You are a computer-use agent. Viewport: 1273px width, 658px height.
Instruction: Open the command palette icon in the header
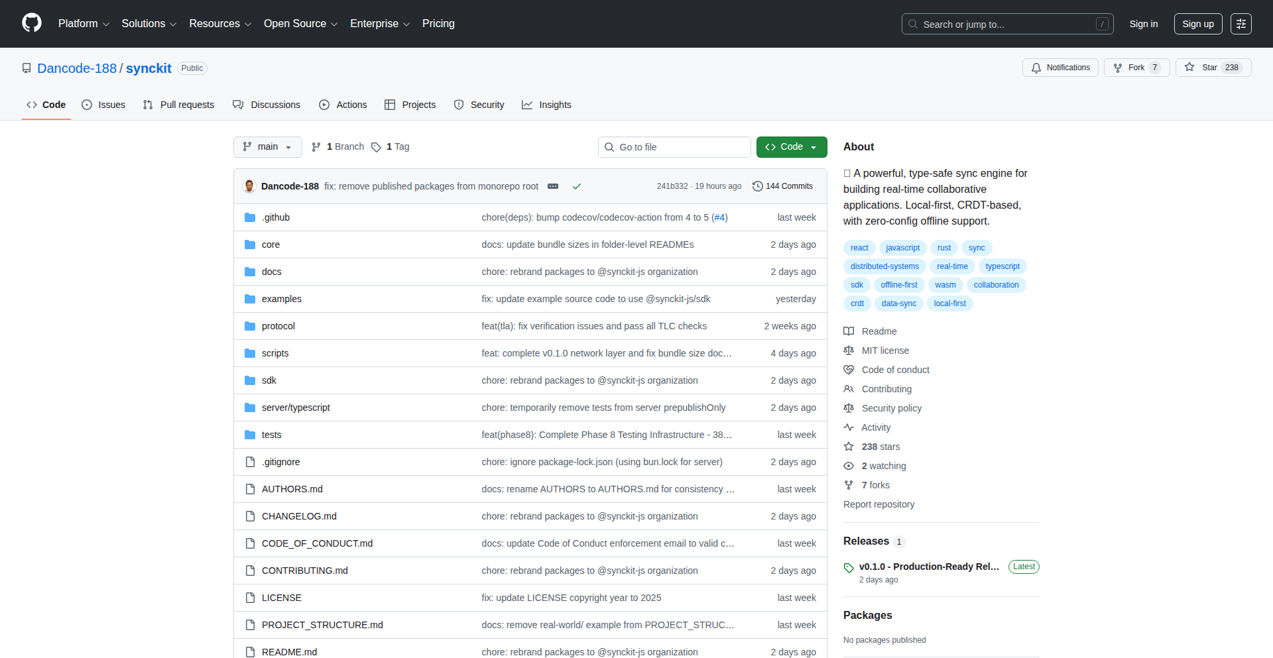(1241, 23)
